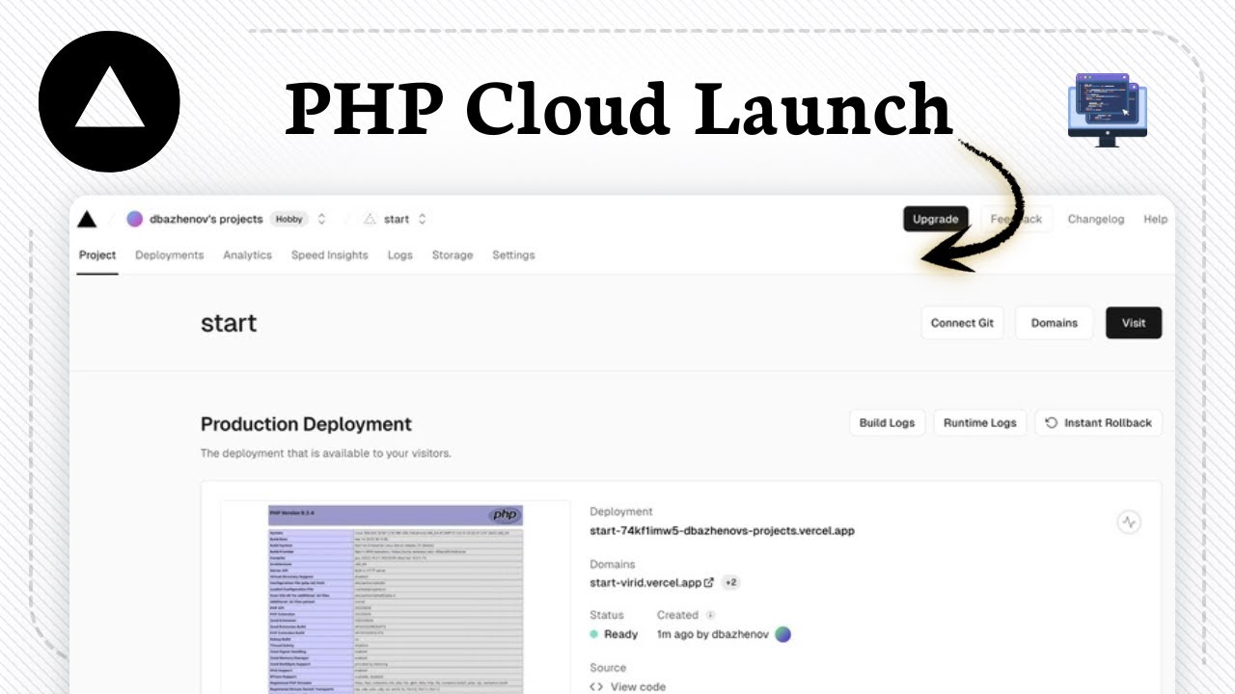This screenshot has width=1235, height=694.
Task: Click the Visit button
Action: (x=1134, y=323)
